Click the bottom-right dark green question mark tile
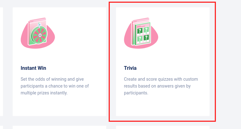This screenshot has width=241, height=129. 146,37
